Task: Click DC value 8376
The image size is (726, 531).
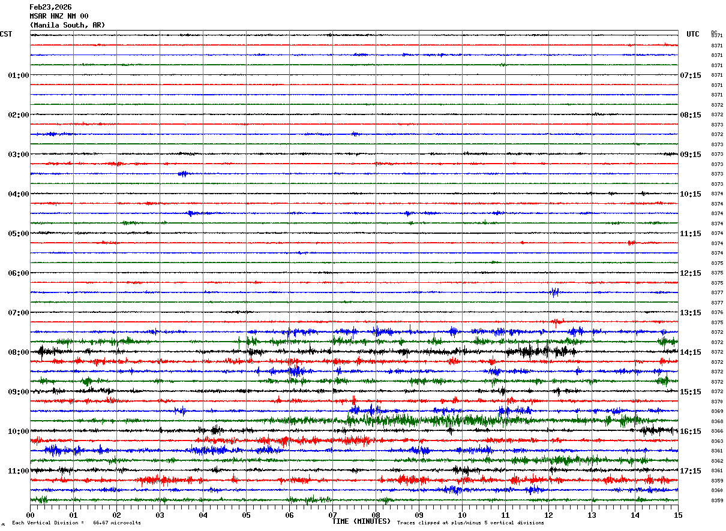Action: click(x=717, y=312)
